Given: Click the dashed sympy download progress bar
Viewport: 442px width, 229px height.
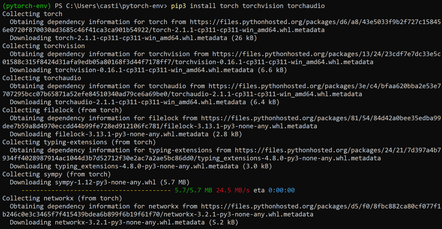Looking at the screenshot, I should click(x=96, y=190).
